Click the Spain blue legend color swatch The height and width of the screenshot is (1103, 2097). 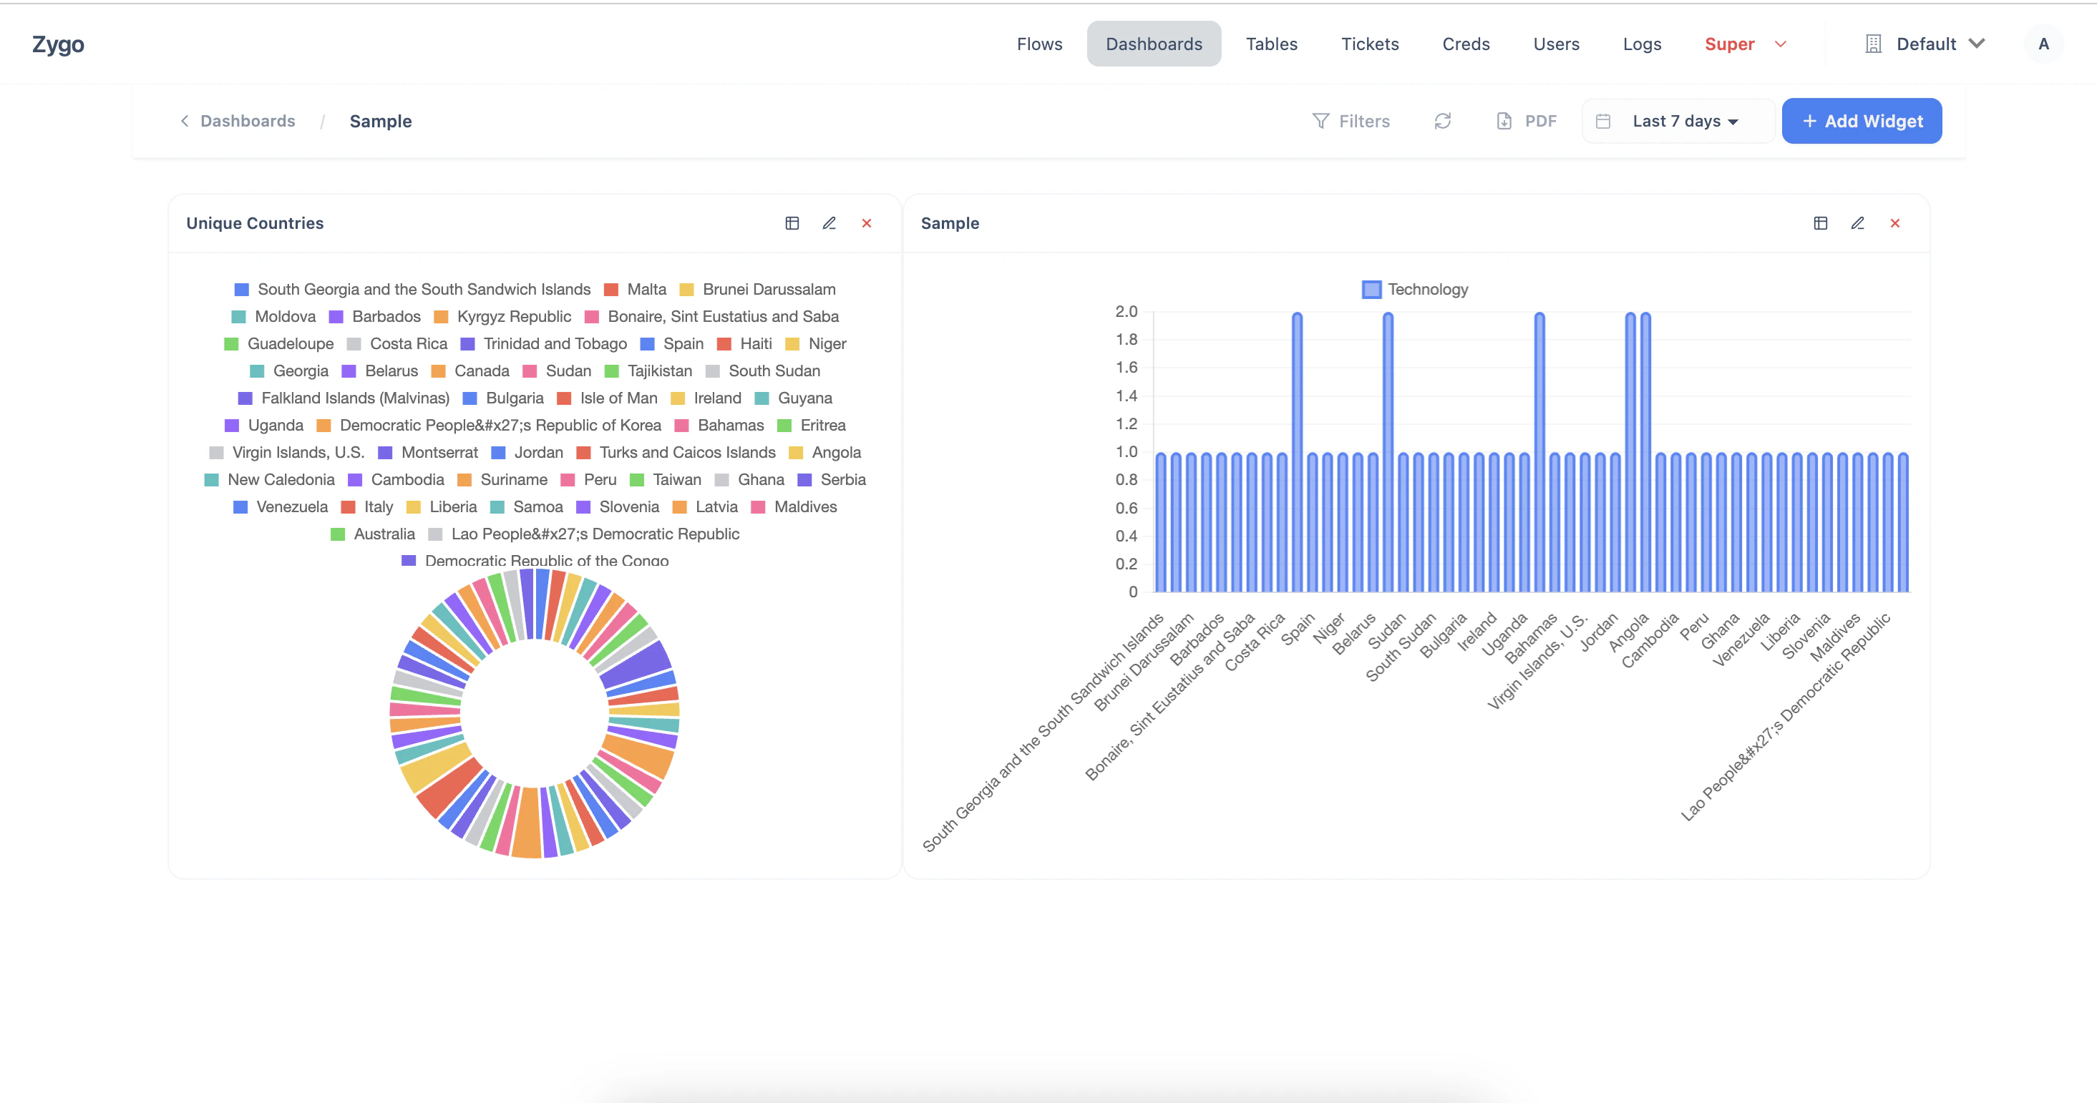(x=647, y=344)
